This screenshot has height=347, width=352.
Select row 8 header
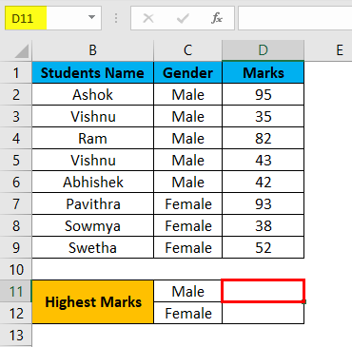point(16,225)
